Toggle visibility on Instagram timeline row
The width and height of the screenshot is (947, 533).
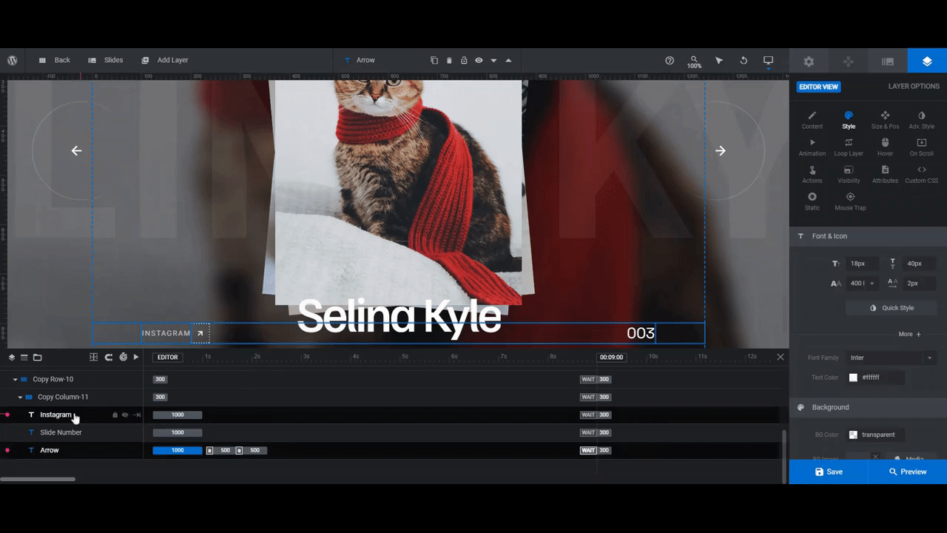click(125, 415)
